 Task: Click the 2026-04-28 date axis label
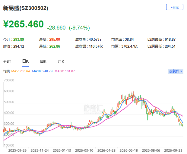[106, 150]
